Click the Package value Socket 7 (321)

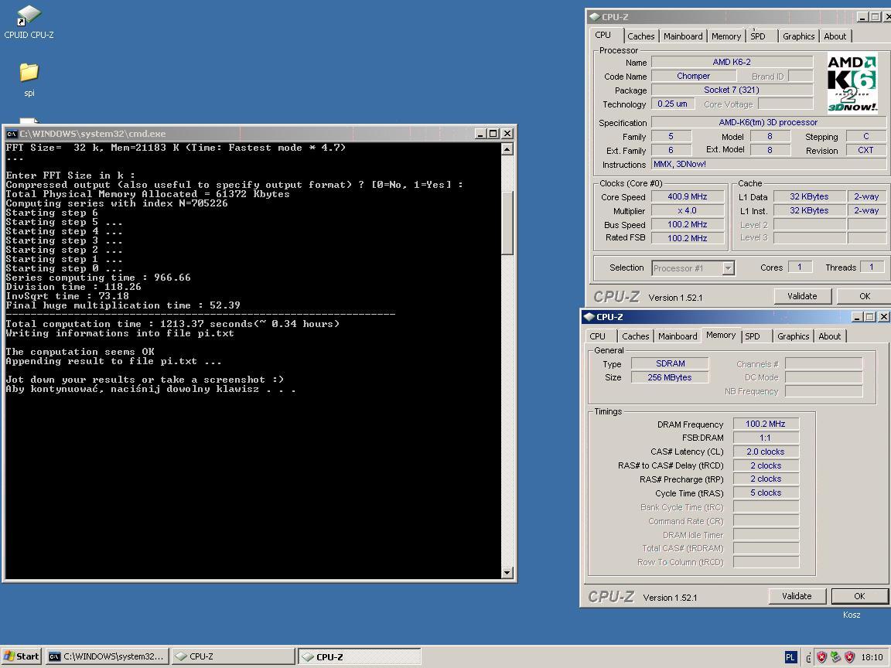pyautogui.click(x=732, y=90)
